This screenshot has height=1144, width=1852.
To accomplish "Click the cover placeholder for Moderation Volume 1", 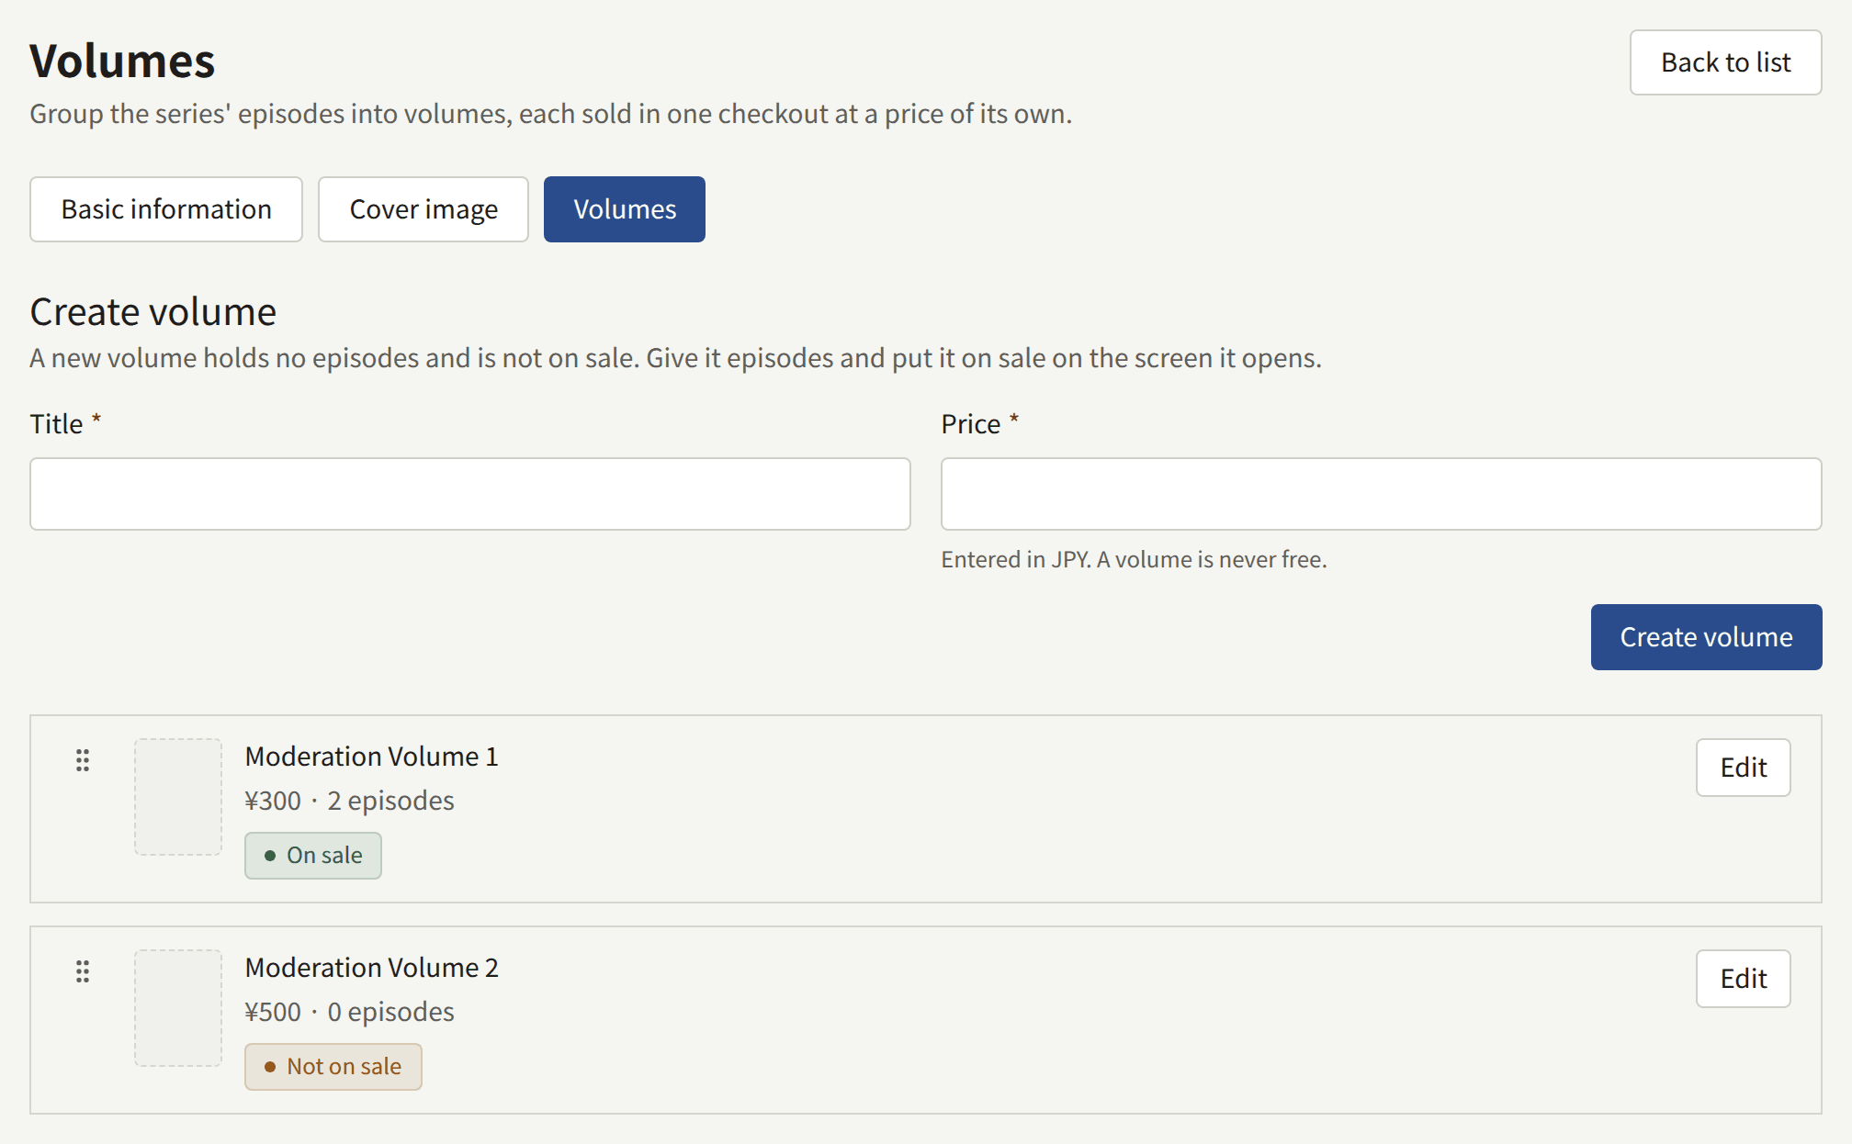I will coord(178,797).
